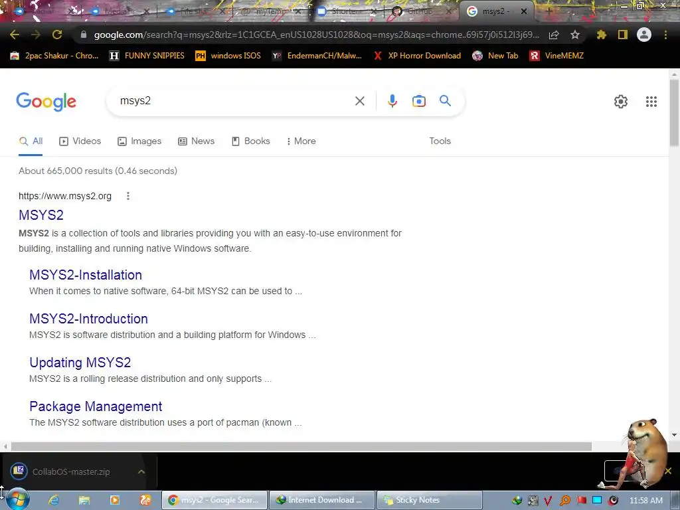This screenshot has height=510, width=680.
Task: Click the share page icon in address bar
Action: 554,35
